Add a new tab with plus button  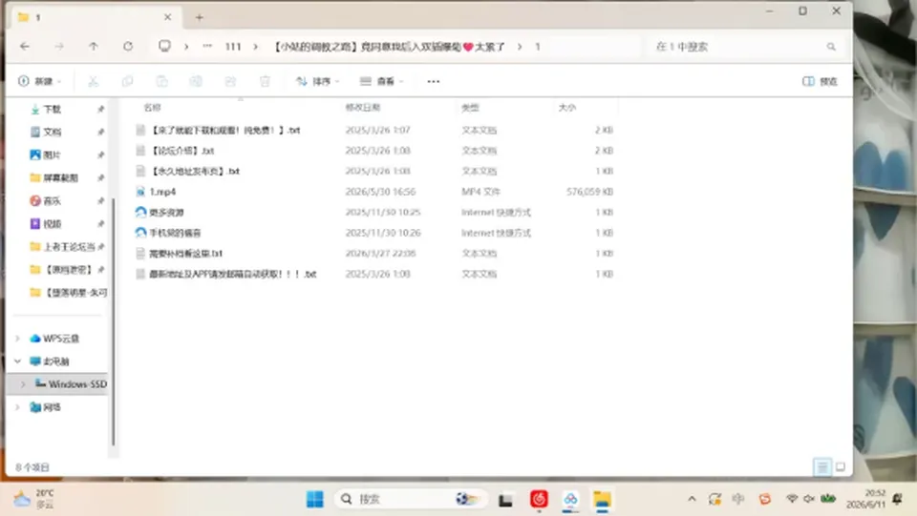click(200, 17)
